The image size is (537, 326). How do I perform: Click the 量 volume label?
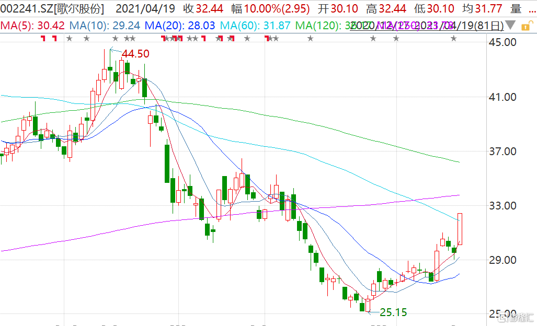pyautogui.click(x=516, y=8)
